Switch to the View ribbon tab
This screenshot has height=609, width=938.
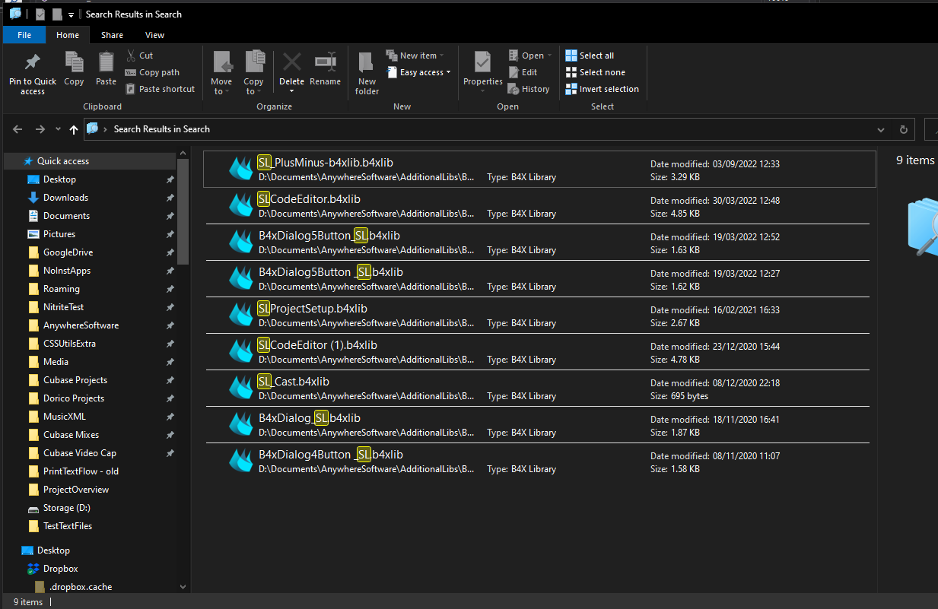click(154, 35)
